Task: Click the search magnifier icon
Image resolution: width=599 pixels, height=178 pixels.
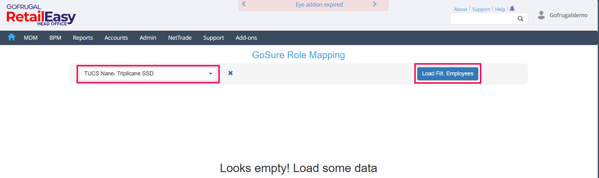Action: point(520,19)
